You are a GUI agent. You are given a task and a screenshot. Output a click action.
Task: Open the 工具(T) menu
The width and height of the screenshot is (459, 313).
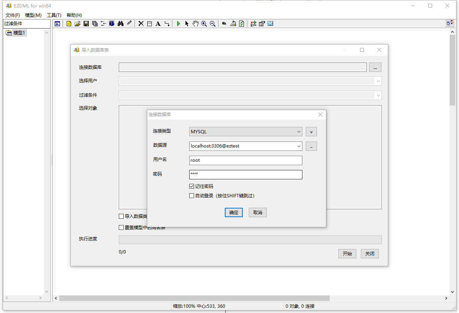pyautogui.click(x=54, y=15)
